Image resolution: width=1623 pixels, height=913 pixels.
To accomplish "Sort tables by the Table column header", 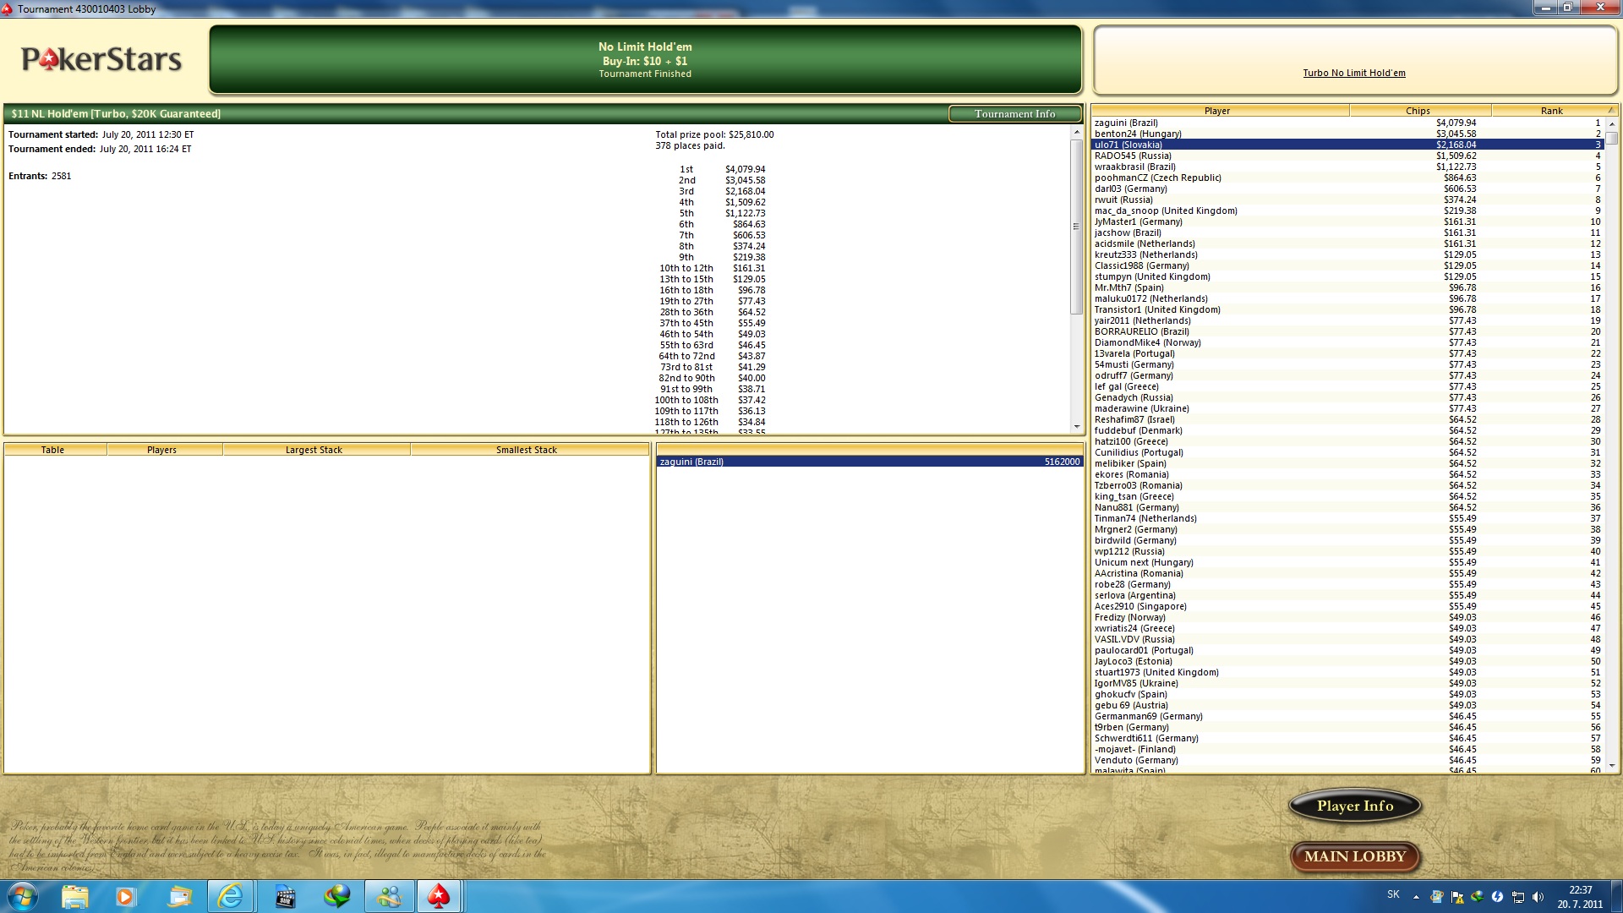I will pyautogui.click(x=53, y=450).
